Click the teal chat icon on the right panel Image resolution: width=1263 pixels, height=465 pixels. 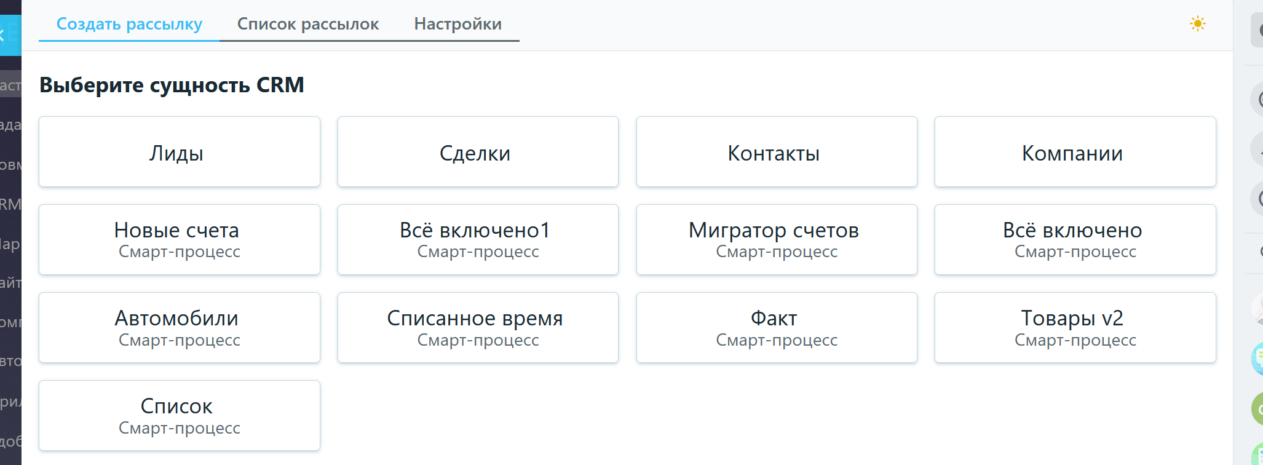1257,359
